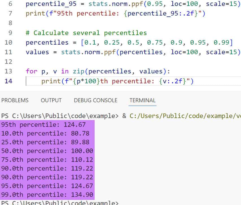Select the DEBUG CONSOLE tab
Viewport: 241px width, 205px height.
pos(95,100)
